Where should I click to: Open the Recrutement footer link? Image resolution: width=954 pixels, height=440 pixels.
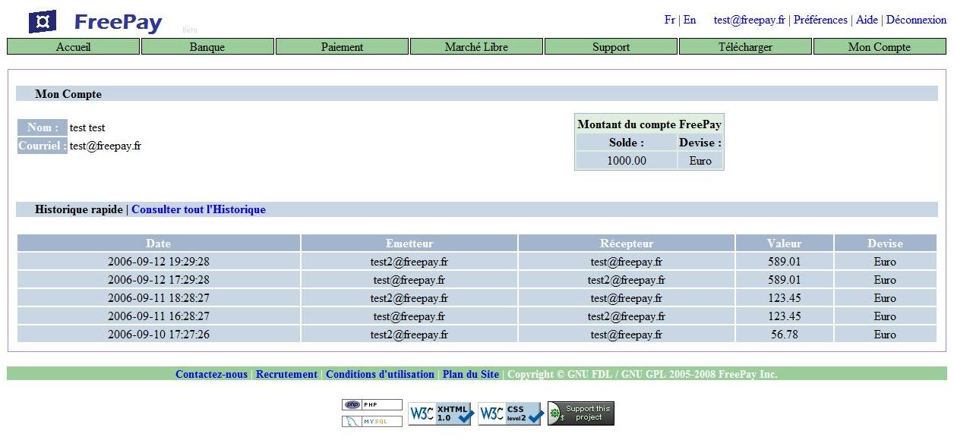tap(286, 374)
